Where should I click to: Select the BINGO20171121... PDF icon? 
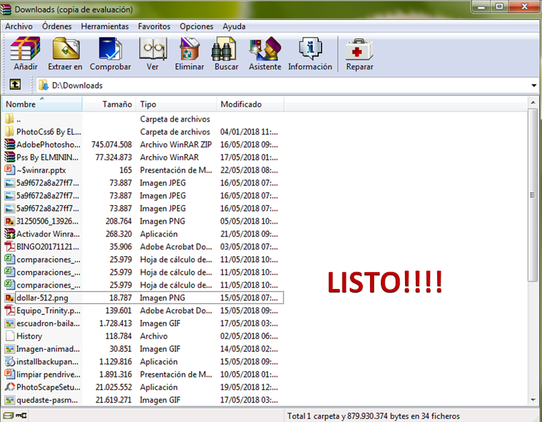(9, 247)
